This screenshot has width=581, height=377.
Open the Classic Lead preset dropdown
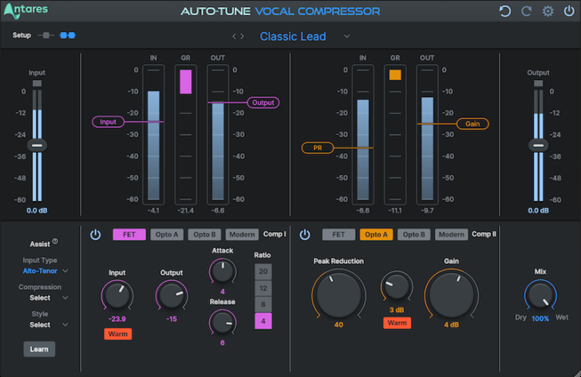coord(346,36)
